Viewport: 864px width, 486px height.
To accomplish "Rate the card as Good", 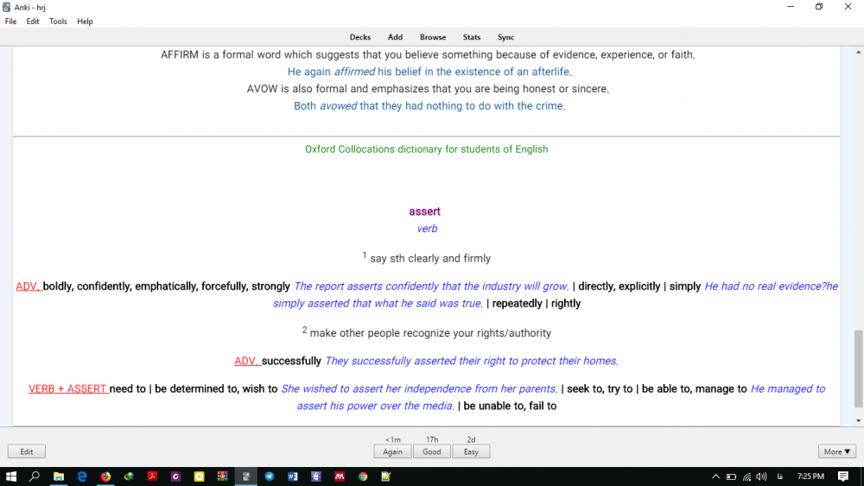I will (432, 451).
